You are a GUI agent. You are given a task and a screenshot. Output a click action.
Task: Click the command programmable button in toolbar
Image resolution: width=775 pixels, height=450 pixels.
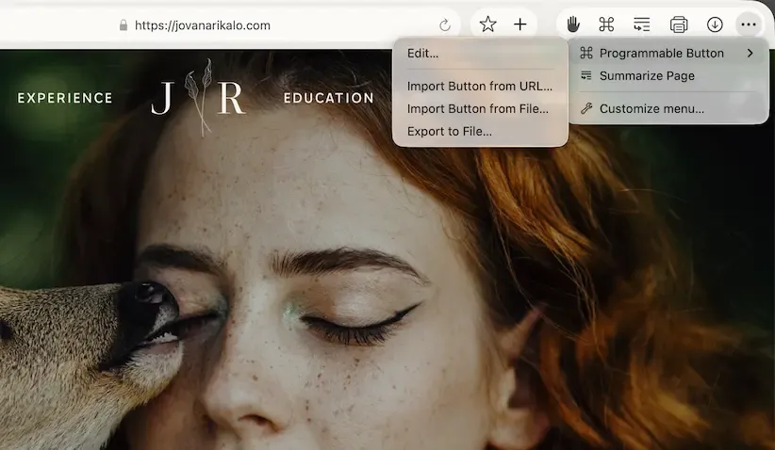606,24
